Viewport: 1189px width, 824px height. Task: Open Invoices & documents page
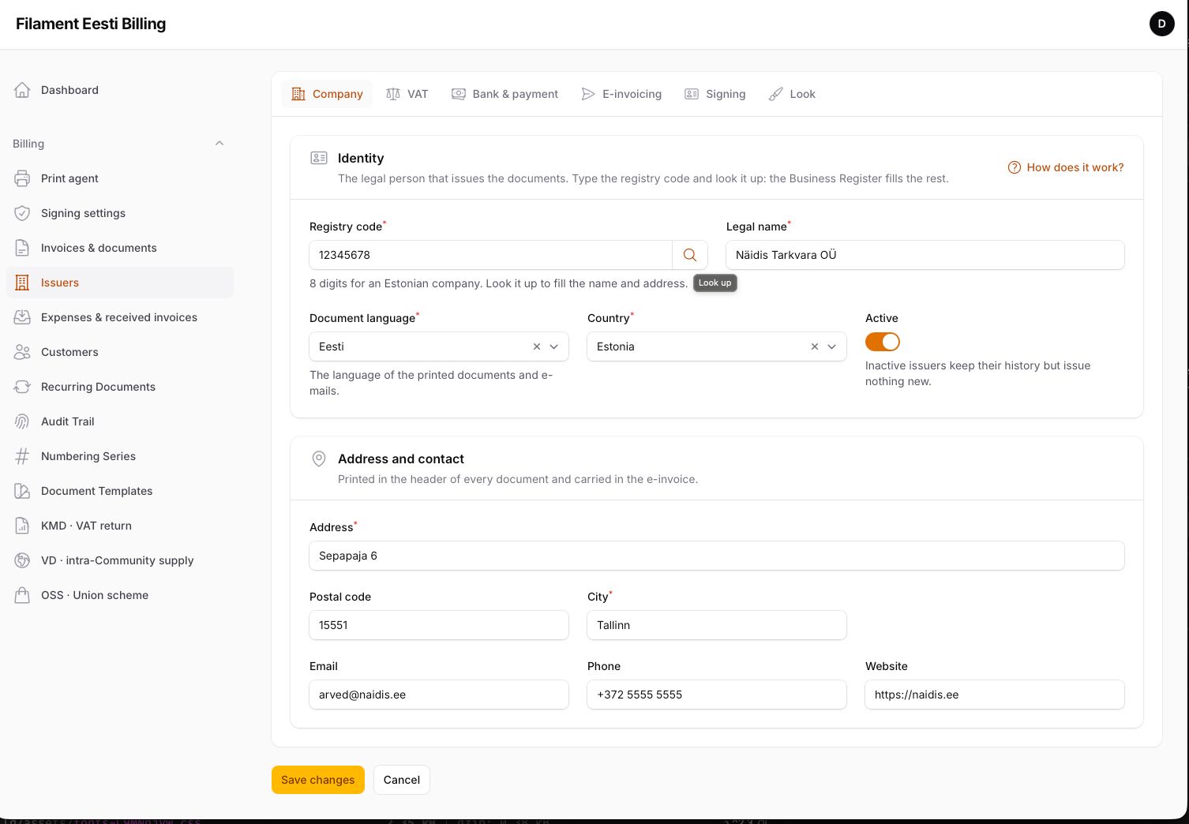pos(120,248)
